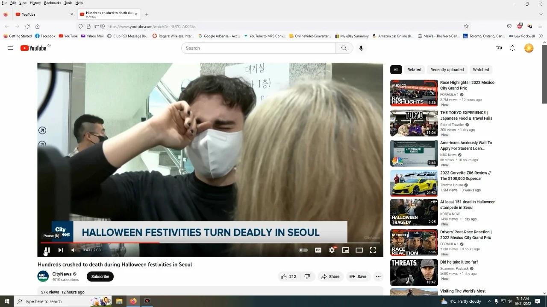Open the Windows notification center
The image size is (547, 307).
[x=538, y=301]
